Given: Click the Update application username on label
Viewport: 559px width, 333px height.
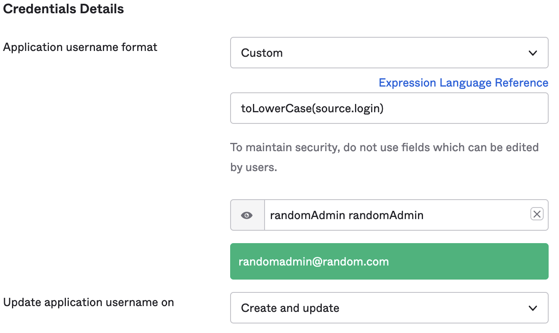Looking at the screenshot, I should (88, 302).
